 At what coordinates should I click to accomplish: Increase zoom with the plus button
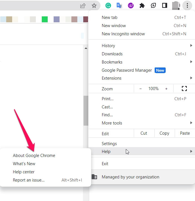click(166, 89)
